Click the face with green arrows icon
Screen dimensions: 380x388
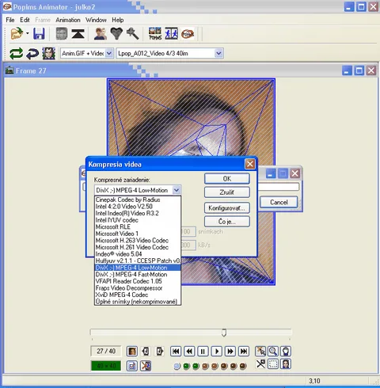pos(49,53)
